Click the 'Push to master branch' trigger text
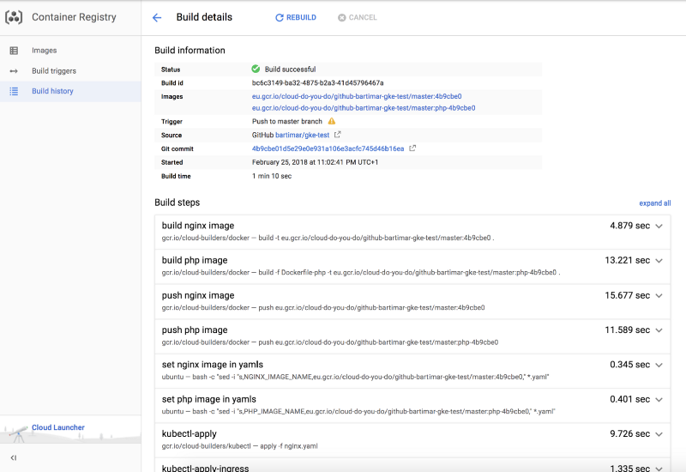This screenshot has height=472, width=686. click(x=287, y=121)
